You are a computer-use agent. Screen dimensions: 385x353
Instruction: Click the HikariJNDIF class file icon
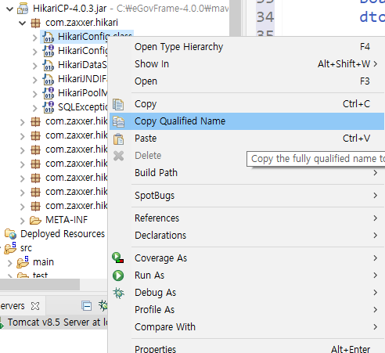coord(49,79)
